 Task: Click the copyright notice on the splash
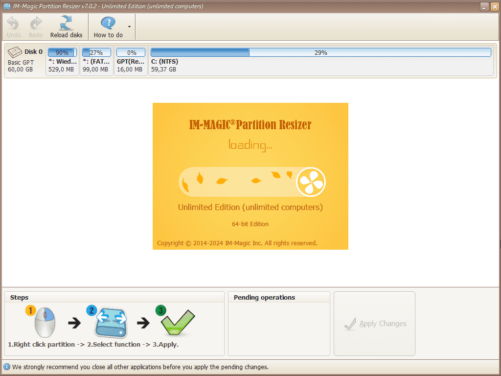(x=237, y=243)
